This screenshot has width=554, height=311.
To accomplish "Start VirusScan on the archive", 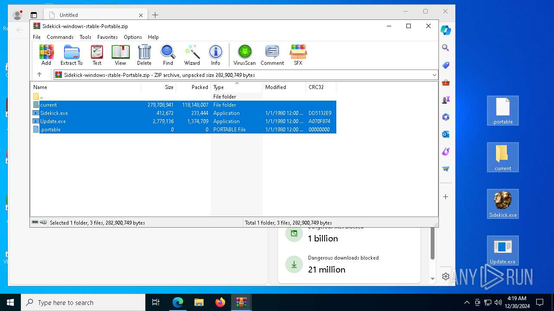I will point(245,55).
